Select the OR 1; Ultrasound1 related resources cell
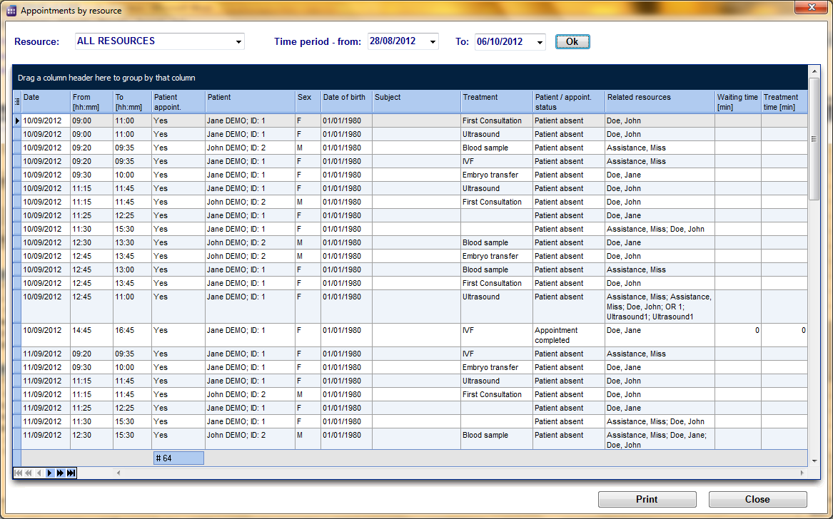The width and height of the screenshot is (833, 519). click(x=660, y=307)
